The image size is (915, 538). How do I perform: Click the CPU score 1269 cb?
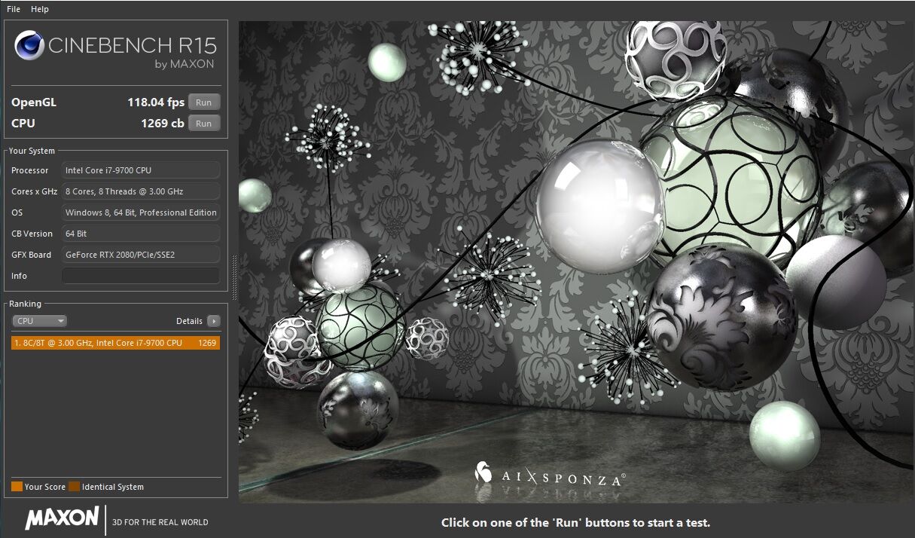click(163, 124)
